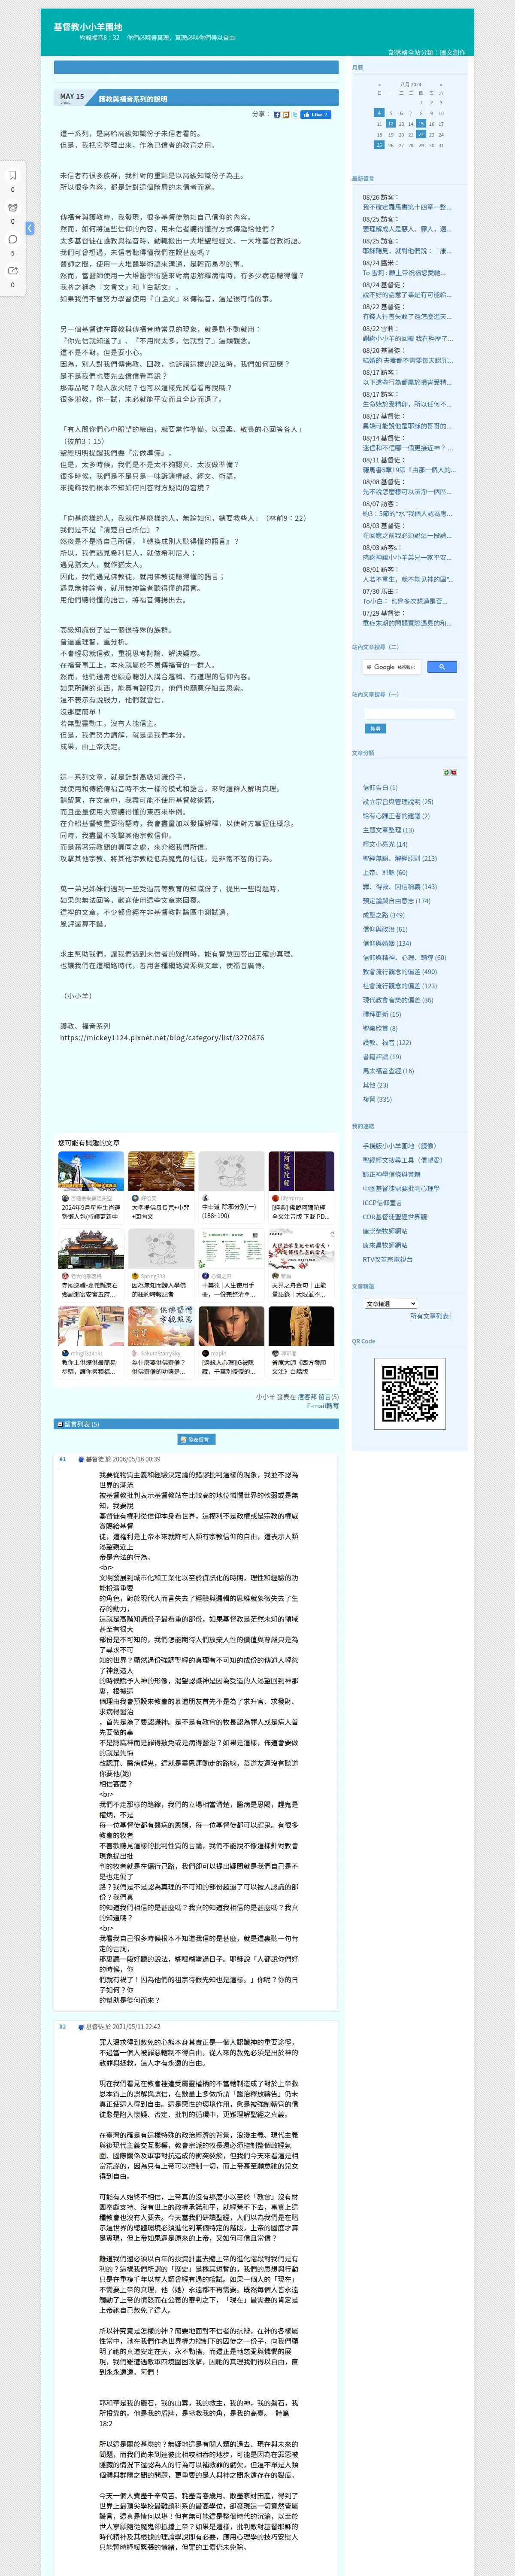Click the Facebook Like button
The height and width of the screenshot is (2576, 515).
point(315,115)
